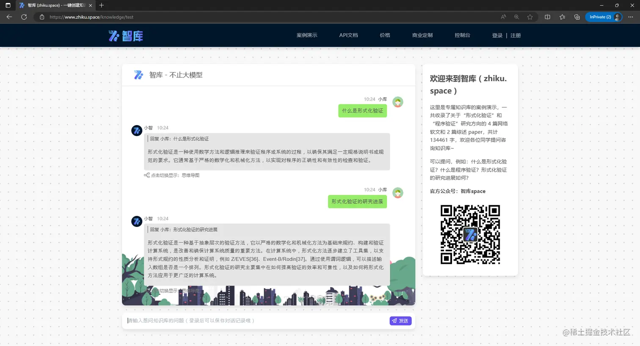Open the favorites list icon
The height and width of the screenshot is (346, 640).
[x=562, y=17]
